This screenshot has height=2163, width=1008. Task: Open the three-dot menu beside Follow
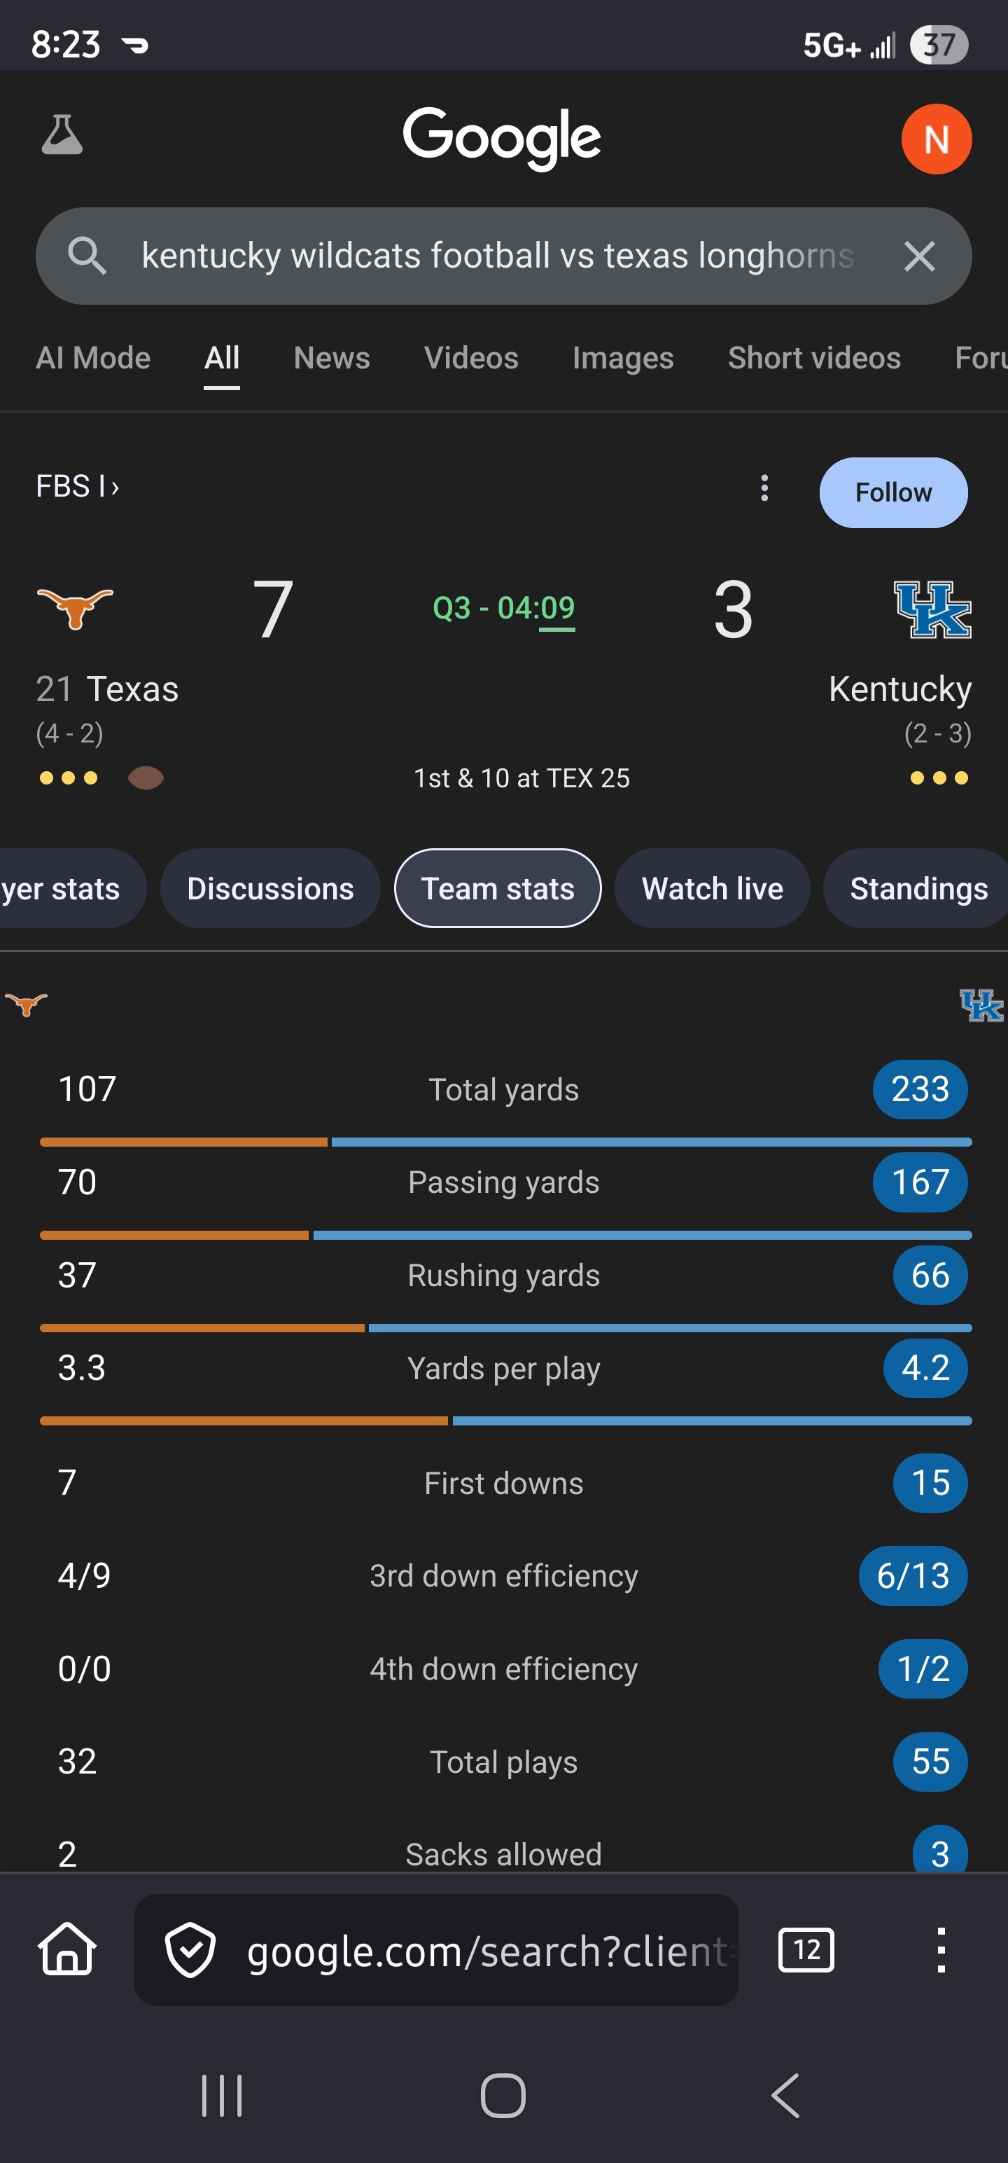pyautogui.click(x=764, y=488)
